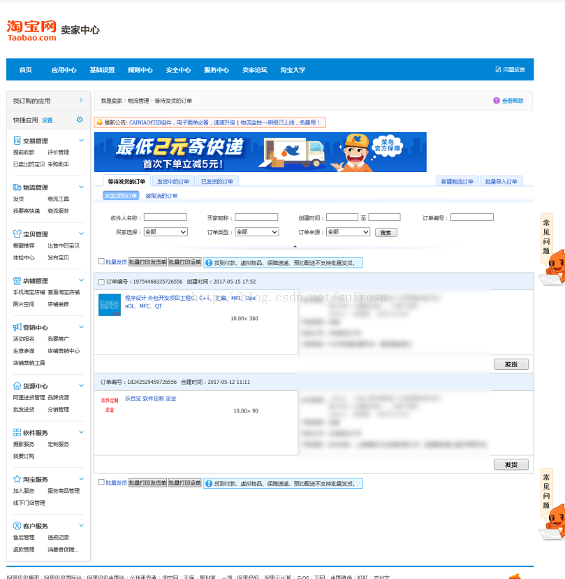Click upper 批量打印运单 button

point(185,262)
